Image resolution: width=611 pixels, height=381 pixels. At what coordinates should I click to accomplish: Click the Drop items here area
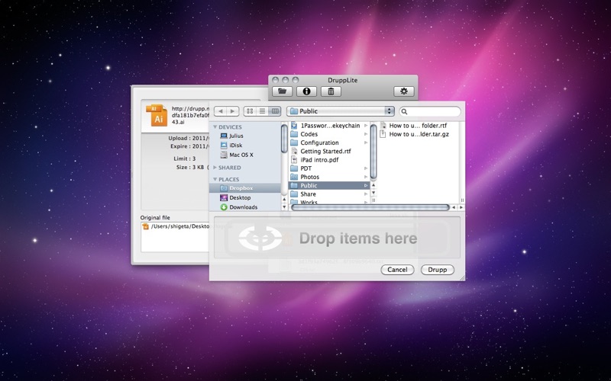[337, 238]
